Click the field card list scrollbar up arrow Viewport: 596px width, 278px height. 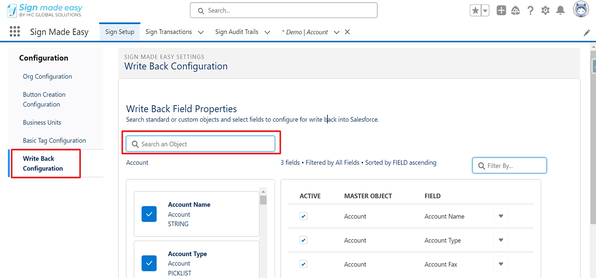coord(263,192)
